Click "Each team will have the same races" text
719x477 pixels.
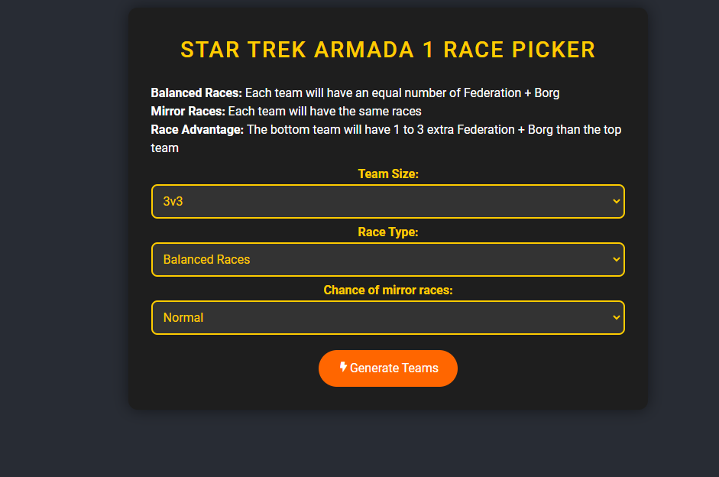325,112
